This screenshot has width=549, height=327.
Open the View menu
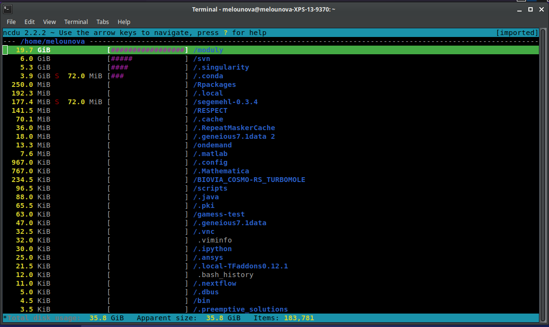tap(49, 22)
